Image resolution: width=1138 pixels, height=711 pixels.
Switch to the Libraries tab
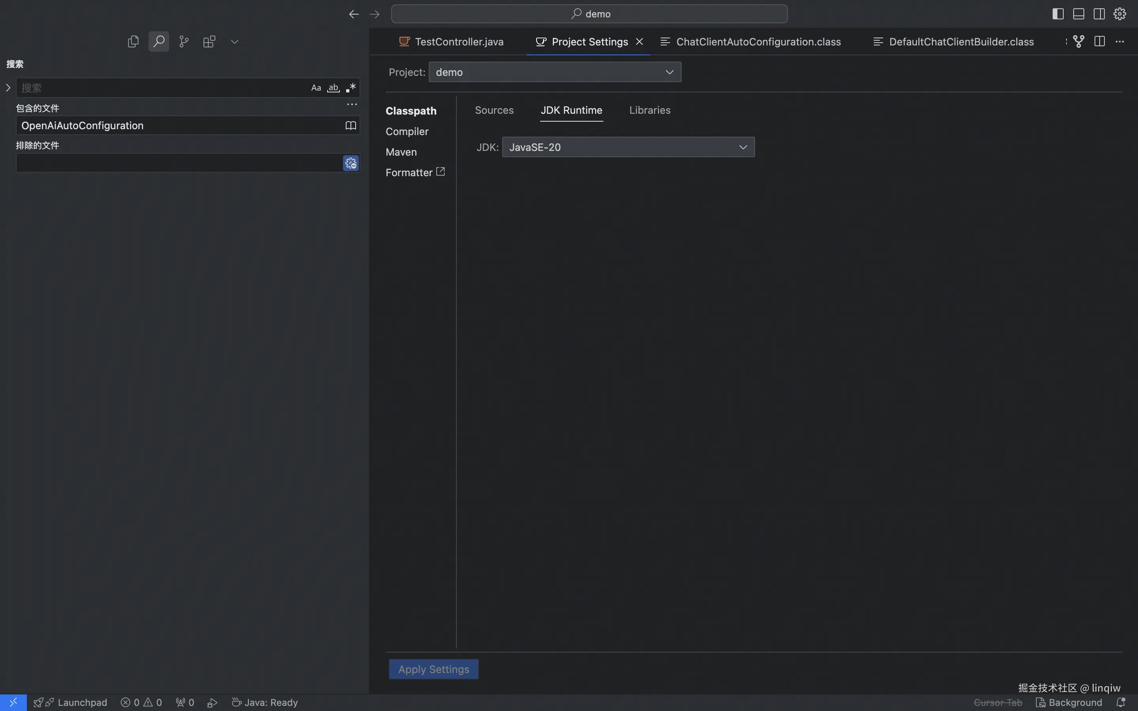pyautogui.click(x=650, y=110)
